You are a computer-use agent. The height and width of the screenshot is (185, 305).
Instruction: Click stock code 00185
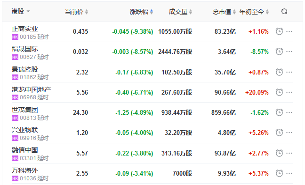tap(28, 37)
